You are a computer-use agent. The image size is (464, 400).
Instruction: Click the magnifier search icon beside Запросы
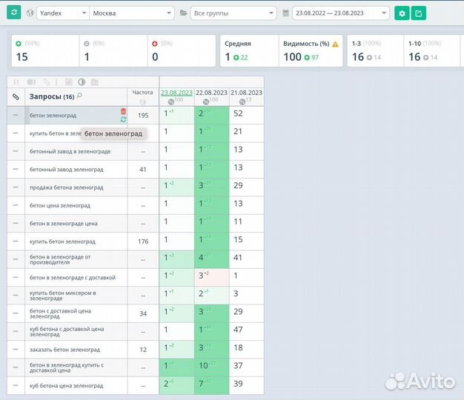coord(79,96)
